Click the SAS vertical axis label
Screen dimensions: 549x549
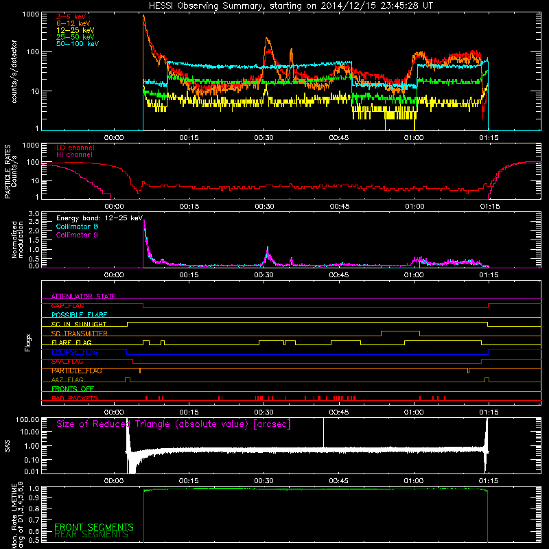[x=8, y=446]
